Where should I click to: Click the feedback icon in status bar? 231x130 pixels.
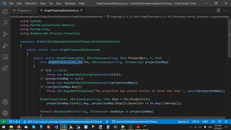[219, 122]
